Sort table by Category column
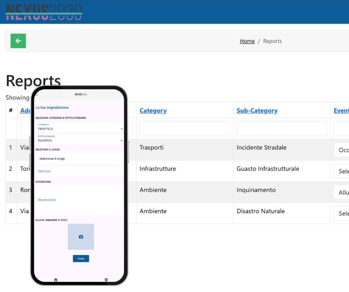Screen dimensions: 349x292 coord(153,110)
